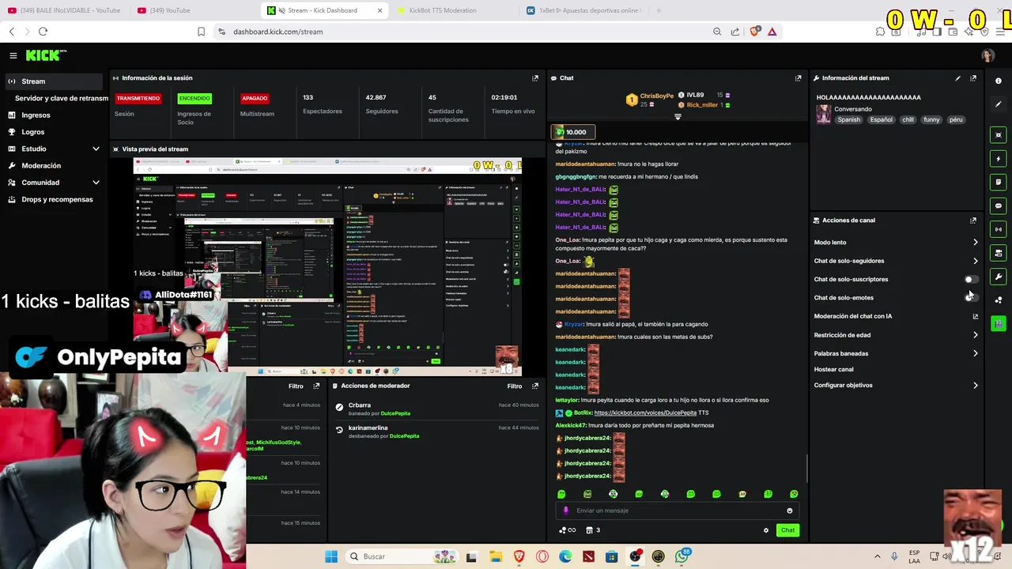This screenshot has width=1012, height=569.
Task: Open Stream in the sidebar
Action: pos(52,81)
